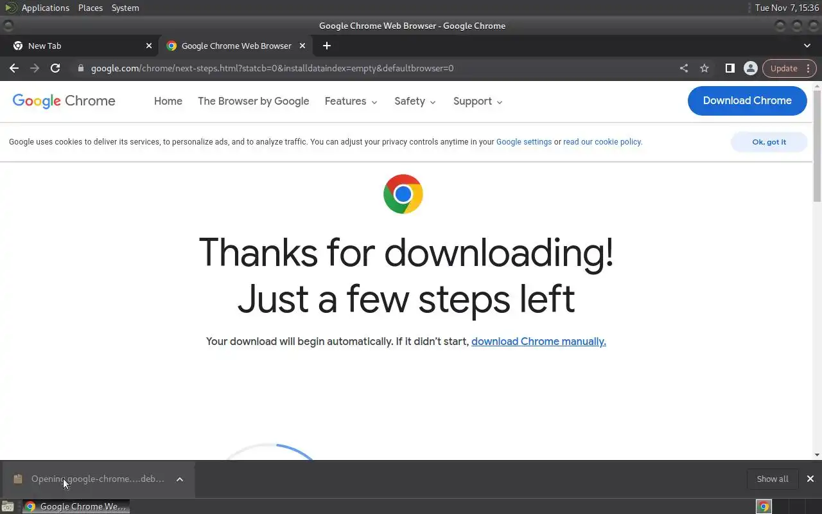Open the tab search dropdown arrow
The height and width of the screenshot is (514, 822).
click(x=807, y=46)
